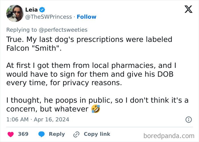
Task: Click the blue verified badge beside Leia
Action: [42, 10]
